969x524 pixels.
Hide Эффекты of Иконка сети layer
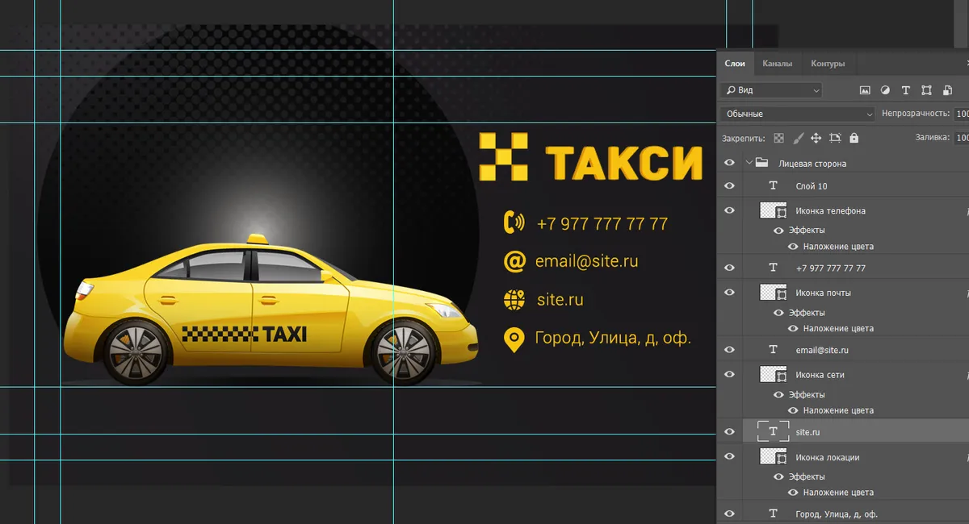tap(778, 395)
